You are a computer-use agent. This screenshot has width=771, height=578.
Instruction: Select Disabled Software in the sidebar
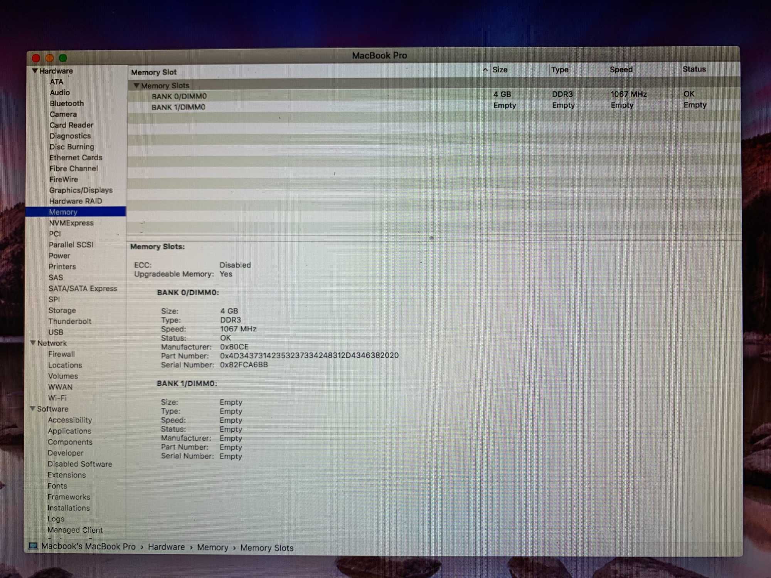(x=80, y=464)
